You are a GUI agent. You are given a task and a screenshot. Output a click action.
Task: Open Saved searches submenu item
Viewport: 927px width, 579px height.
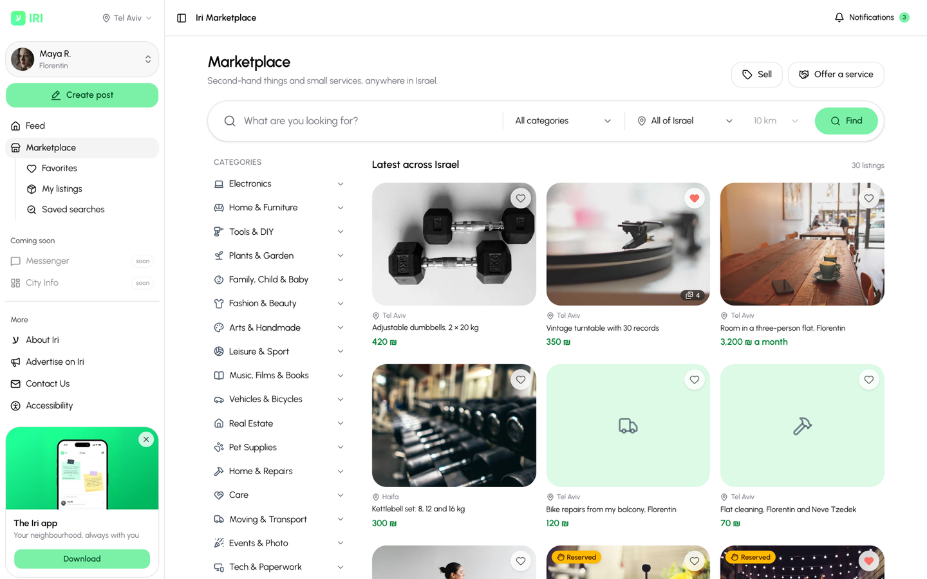click(x=89, y=210)
